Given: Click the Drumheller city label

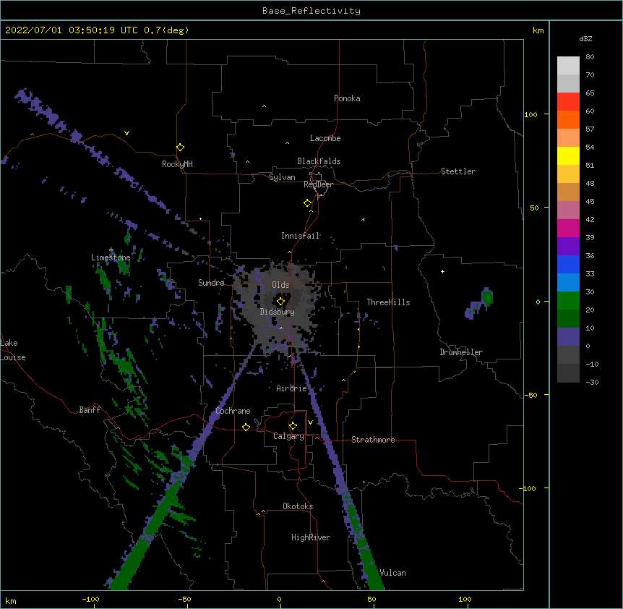Looking at the screenshot, I should (x=461, y=352).
